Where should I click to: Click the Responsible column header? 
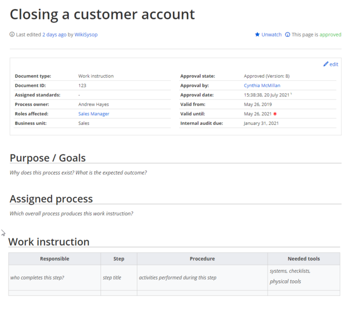pyautogui.click(x=55, y=259)
